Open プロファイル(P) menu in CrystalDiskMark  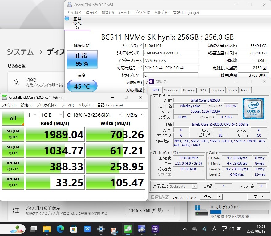point(47,105)
